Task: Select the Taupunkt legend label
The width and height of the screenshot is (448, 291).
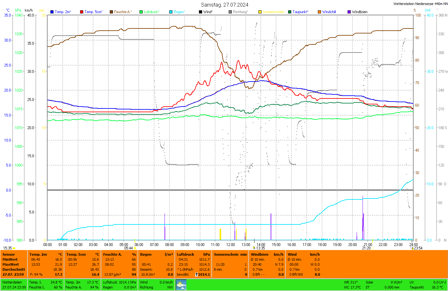Action: pyautogui.click(x=300, y=12)
